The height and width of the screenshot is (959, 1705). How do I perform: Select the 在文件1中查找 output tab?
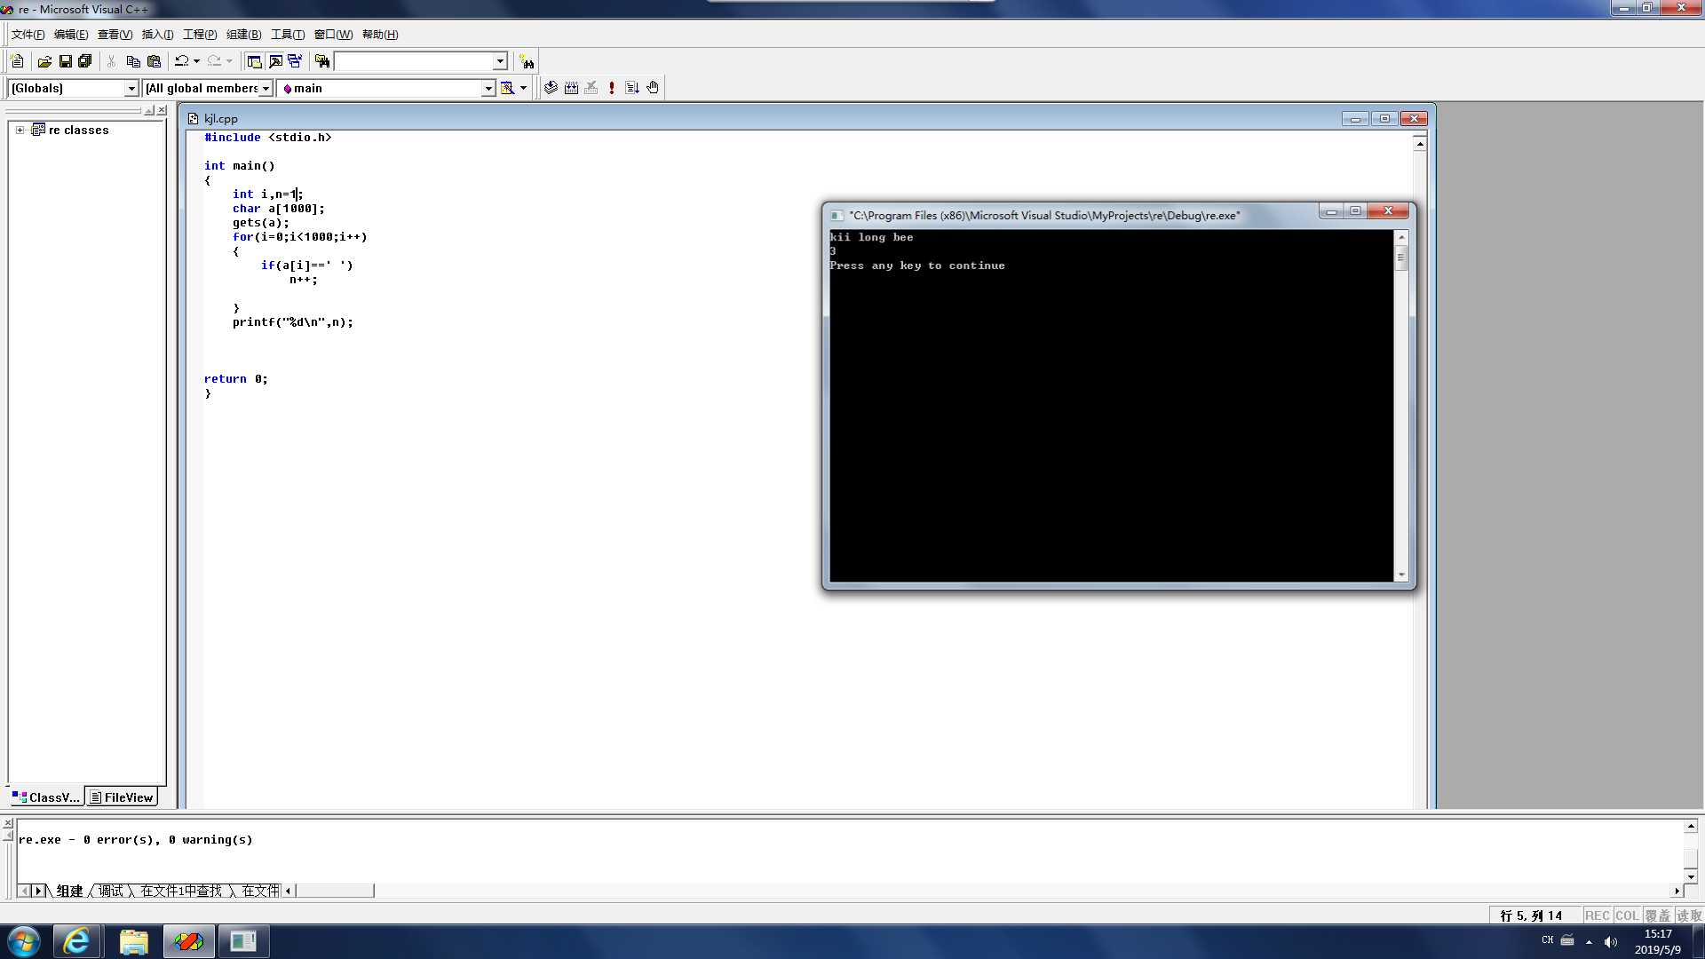click(x=181, y=891)
